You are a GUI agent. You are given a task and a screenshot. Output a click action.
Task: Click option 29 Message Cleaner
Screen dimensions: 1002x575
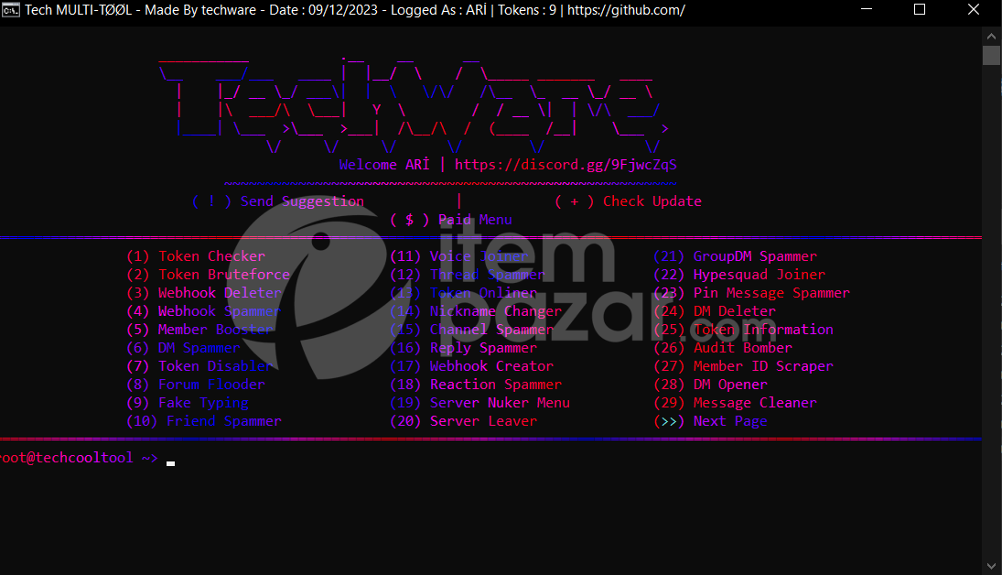click(735, 403)
